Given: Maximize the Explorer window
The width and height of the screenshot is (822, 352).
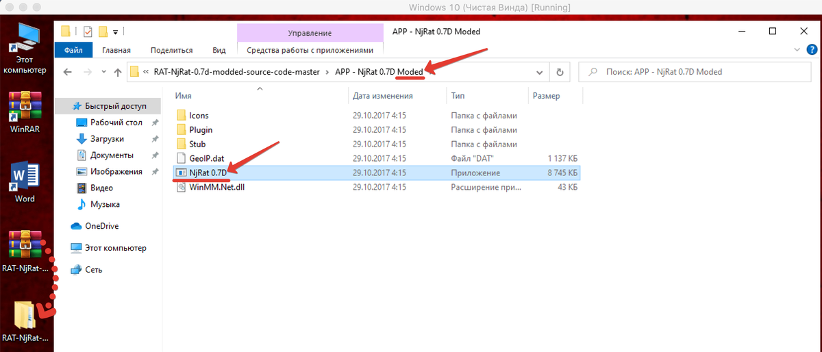Looking at the screenshot, I should (x=773, y=32).
